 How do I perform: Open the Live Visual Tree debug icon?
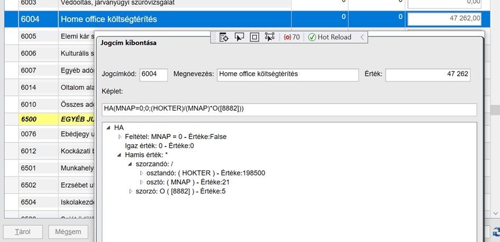(224, 38)
